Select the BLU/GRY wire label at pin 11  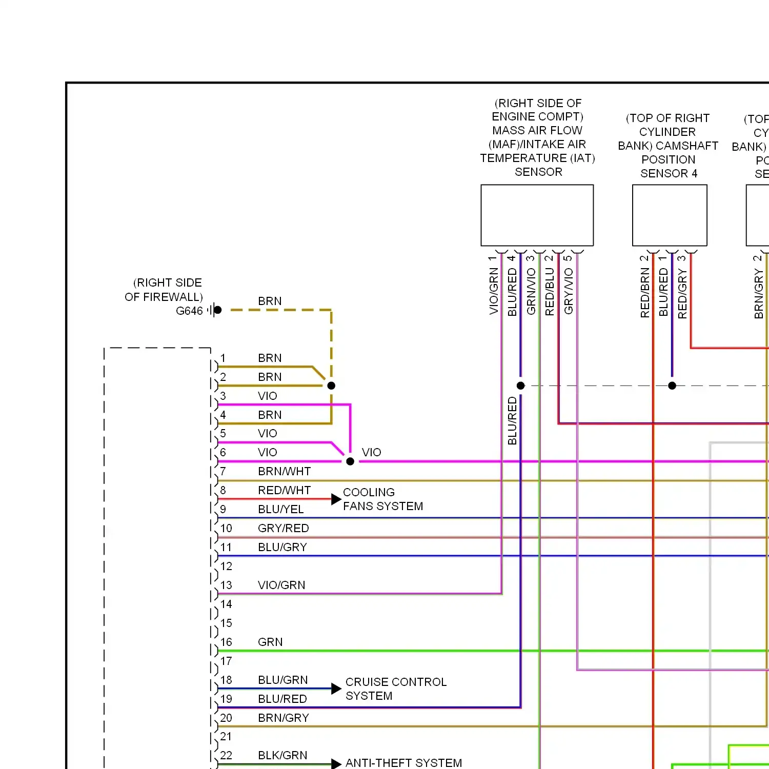point(282,547)
